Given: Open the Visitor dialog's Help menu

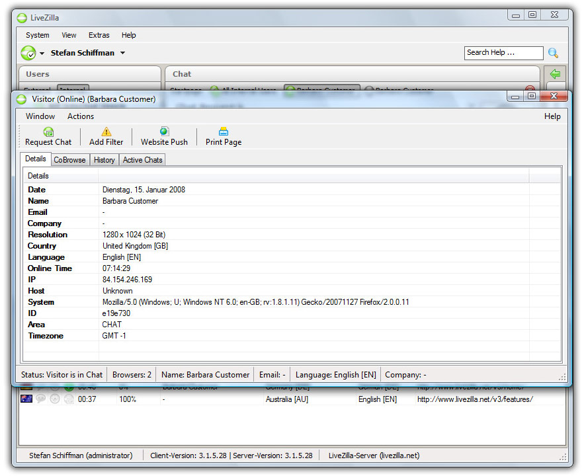Looking at the screenshot, I should (552, 116).
